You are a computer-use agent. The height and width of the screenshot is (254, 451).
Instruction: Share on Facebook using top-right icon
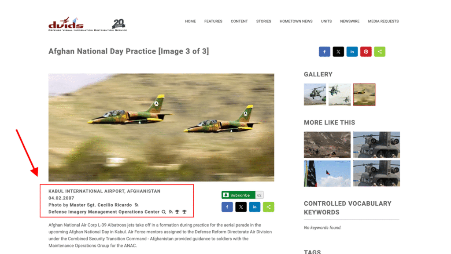point(325,52)
